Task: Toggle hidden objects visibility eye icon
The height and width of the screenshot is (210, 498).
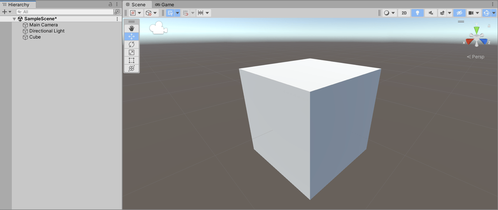Action: click(459, 13)
